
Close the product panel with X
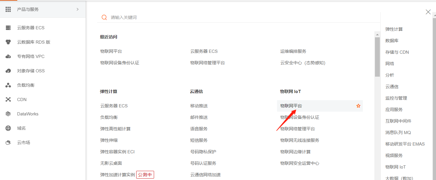[x=428, y=12]
